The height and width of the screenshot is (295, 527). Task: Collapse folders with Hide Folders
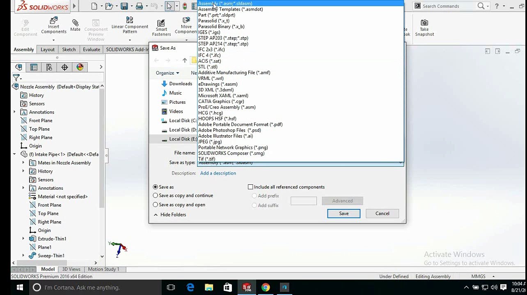(x=170, y=215)
